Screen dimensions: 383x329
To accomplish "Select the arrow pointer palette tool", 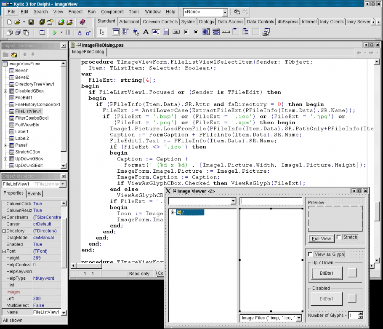I will pyautogui.click(x=102, y=32).
